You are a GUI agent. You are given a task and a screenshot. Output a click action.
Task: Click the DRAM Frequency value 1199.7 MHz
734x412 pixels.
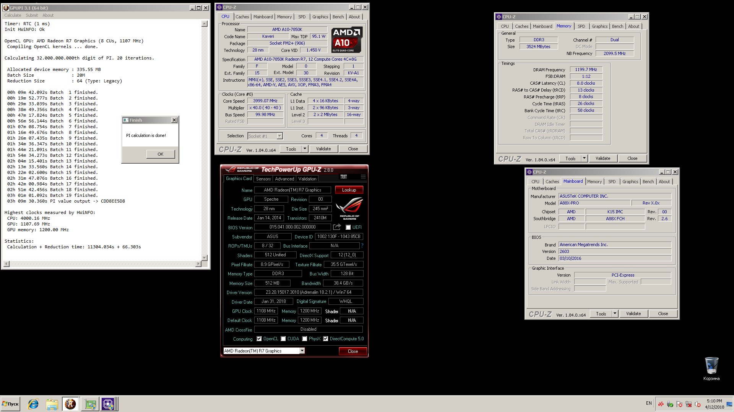tap(586, 70)
